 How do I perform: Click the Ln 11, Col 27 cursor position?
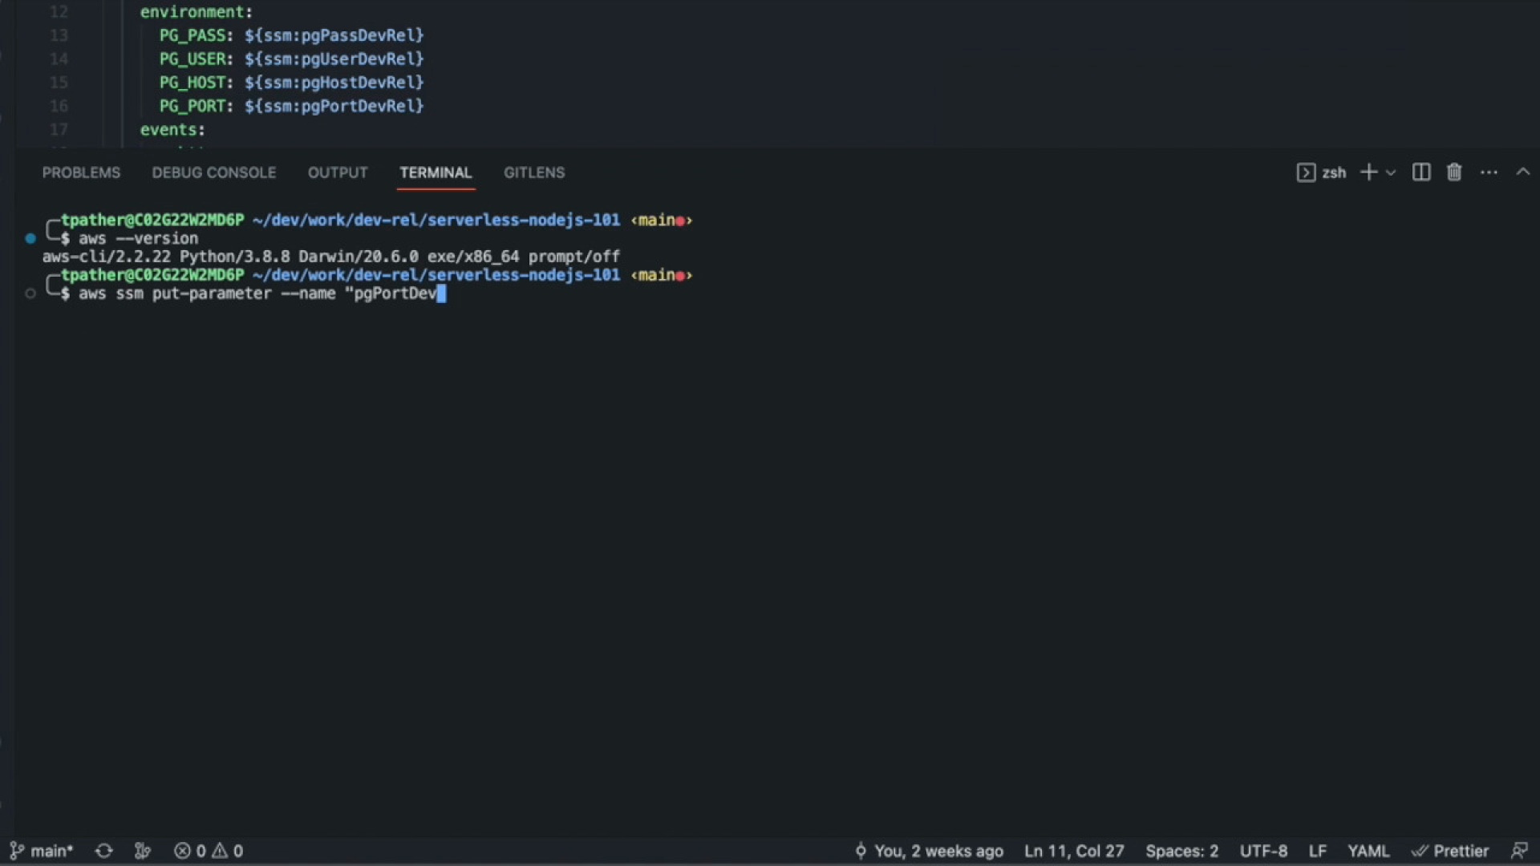[x=1074, y=851]
